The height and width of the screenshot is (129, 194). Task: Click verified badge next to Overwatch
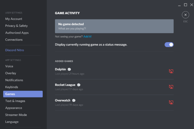74,100
